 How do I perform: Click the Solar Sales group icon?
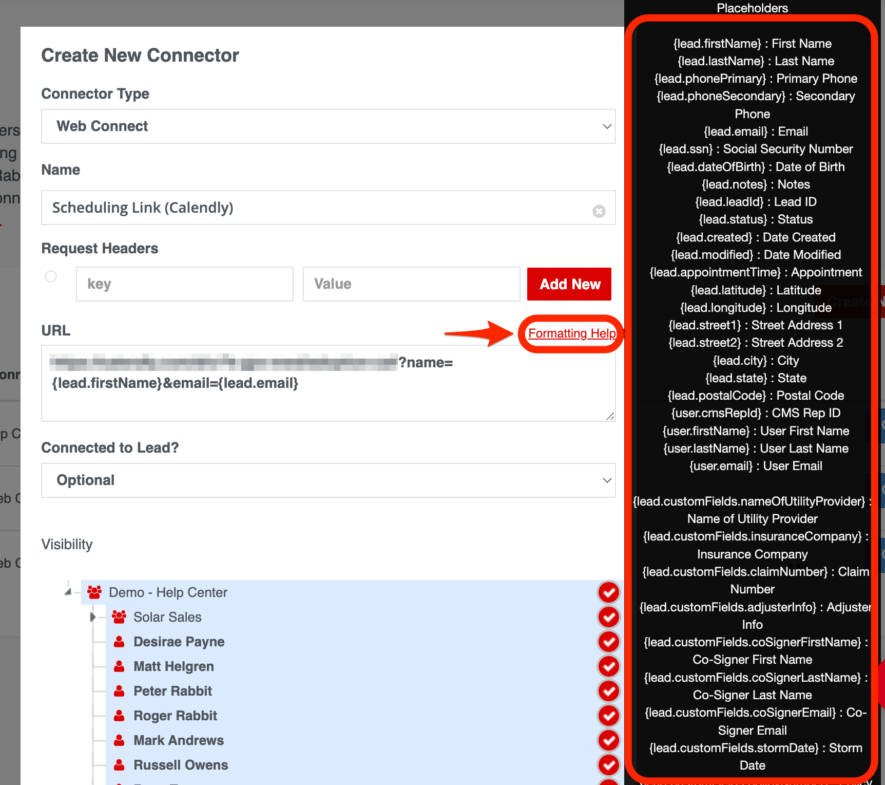(119, 617)
